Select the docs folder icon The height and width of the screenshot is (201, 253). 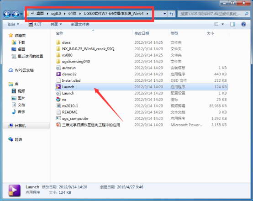(58, 42)
